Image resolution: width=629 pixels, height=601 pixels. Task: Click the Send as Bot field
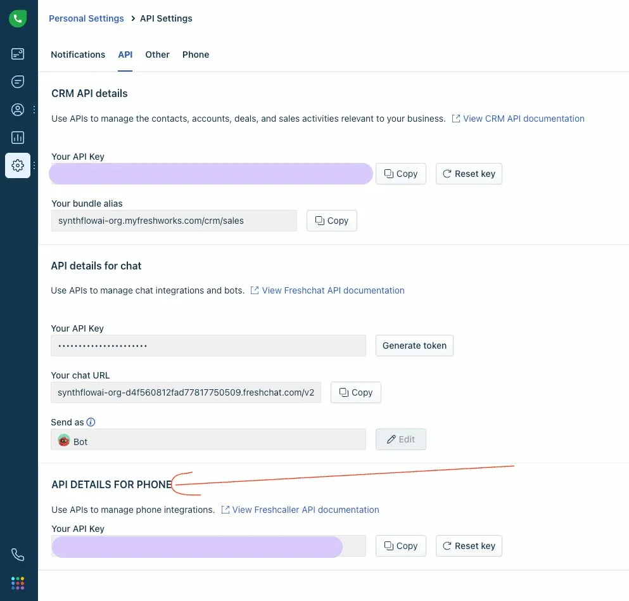tap(208, 439)
